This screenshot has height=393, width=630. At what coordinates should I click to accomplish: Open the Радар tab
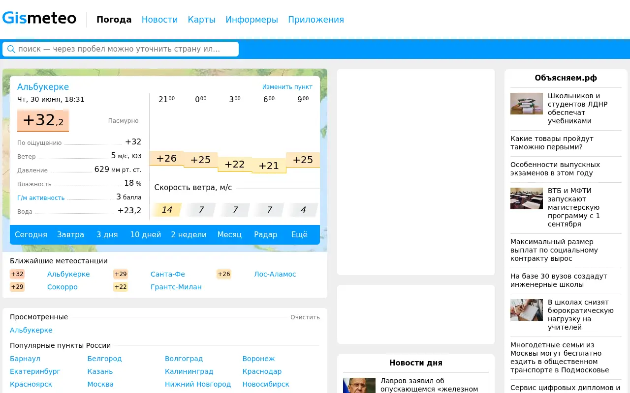tap(266, 235)
